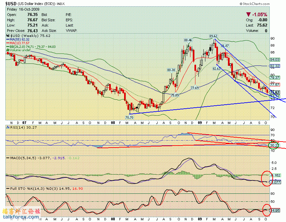Click the StockCharts.com copyright link
This screenshot has height=222, width=286.
pos(254,4)
